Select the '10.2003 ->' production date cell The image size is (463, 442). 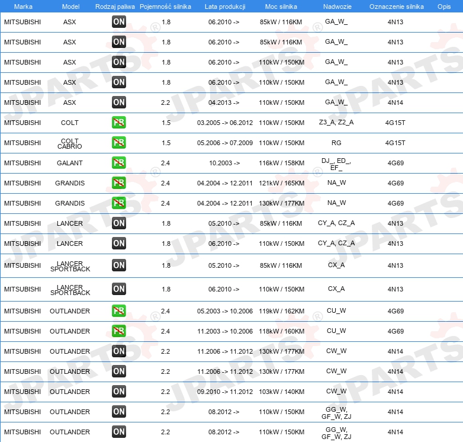(x=224, y=163)
